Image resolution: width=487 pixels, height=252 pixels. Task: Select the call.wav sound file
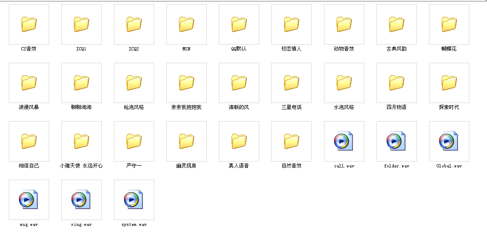[x=343, y=141]
